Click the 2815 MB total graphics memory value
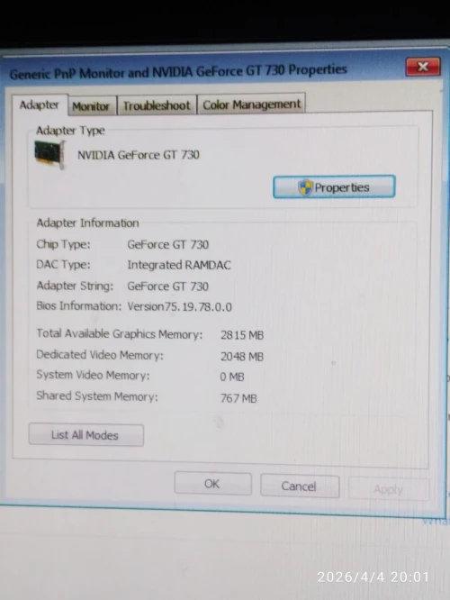 (x=242, y=335)
